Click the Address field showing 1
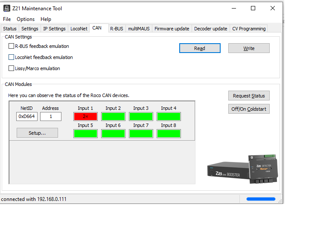 click(x=51, y=116)
